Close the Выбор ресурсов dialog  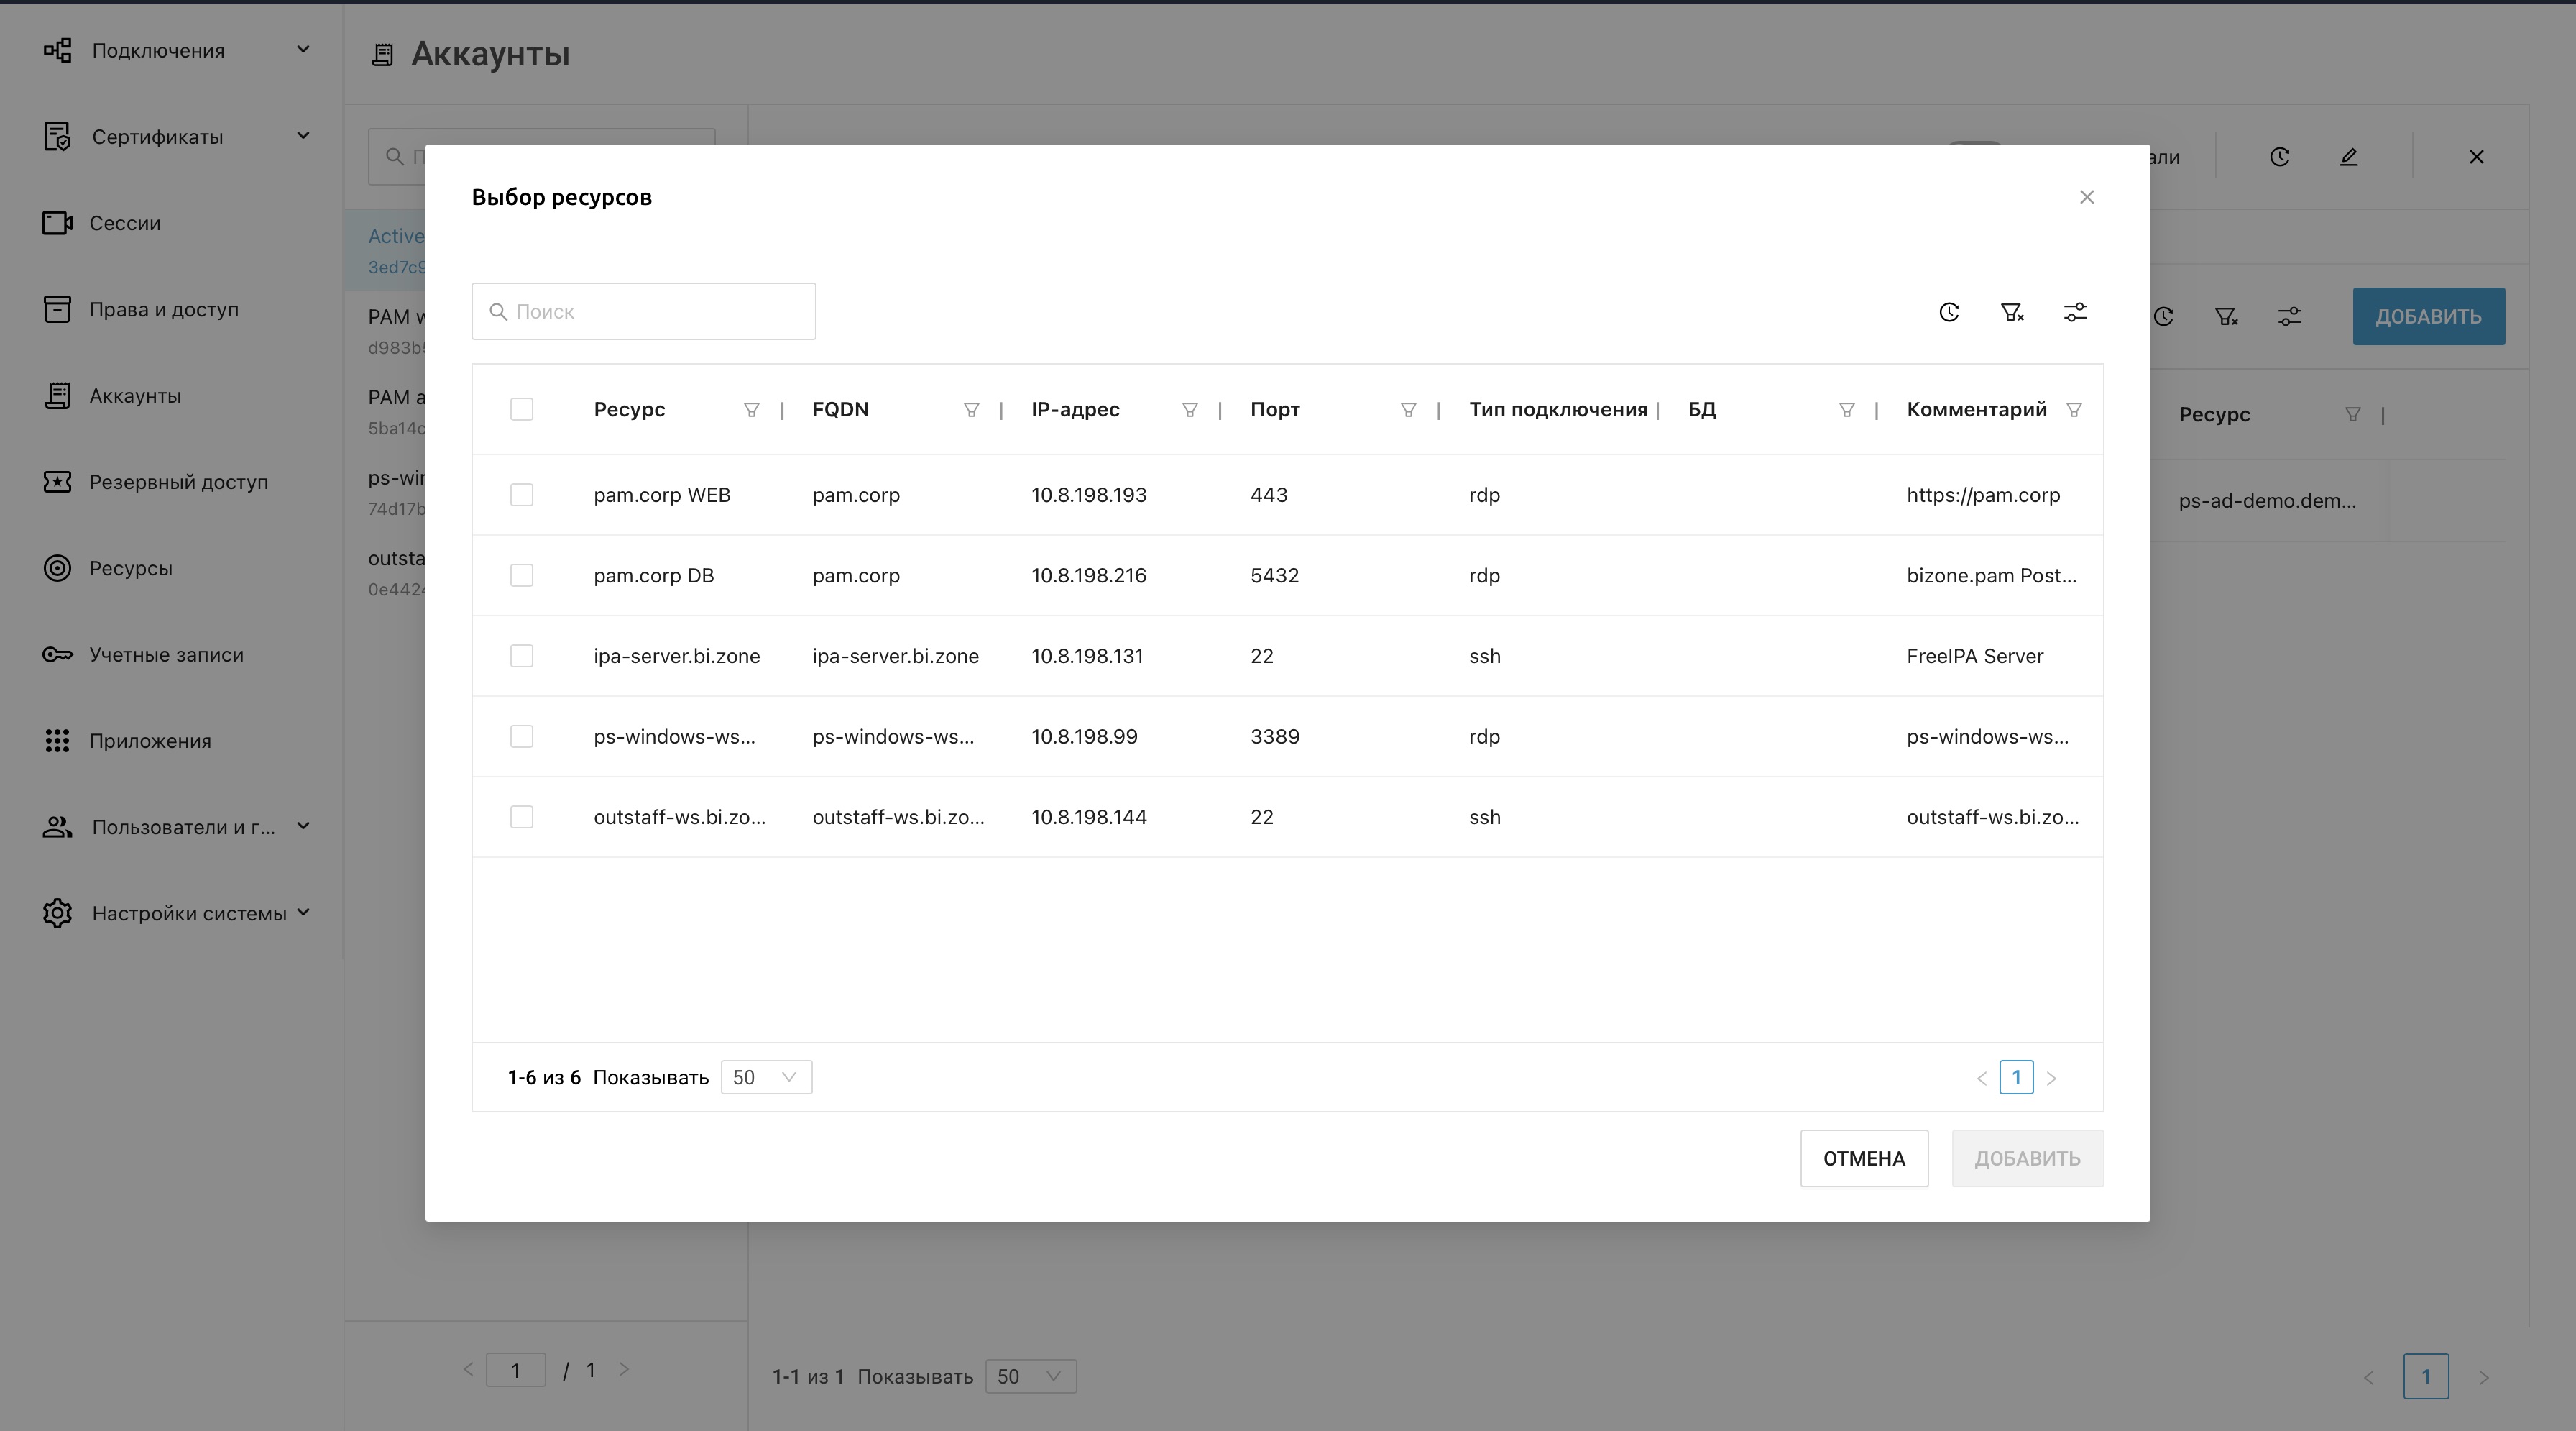(2086, 197)
